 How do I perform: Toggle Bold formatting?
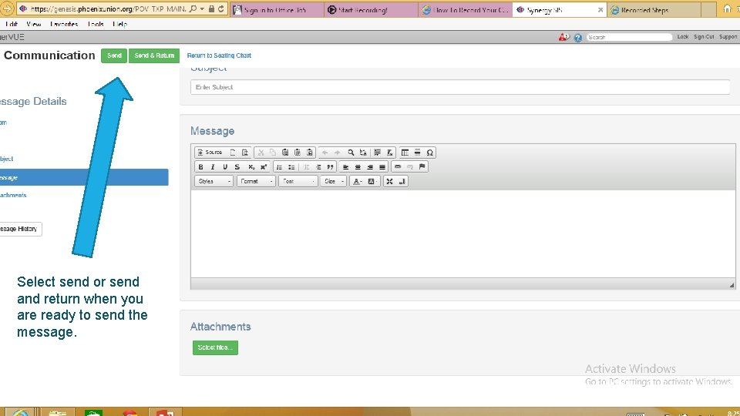(x=200, y=167)
